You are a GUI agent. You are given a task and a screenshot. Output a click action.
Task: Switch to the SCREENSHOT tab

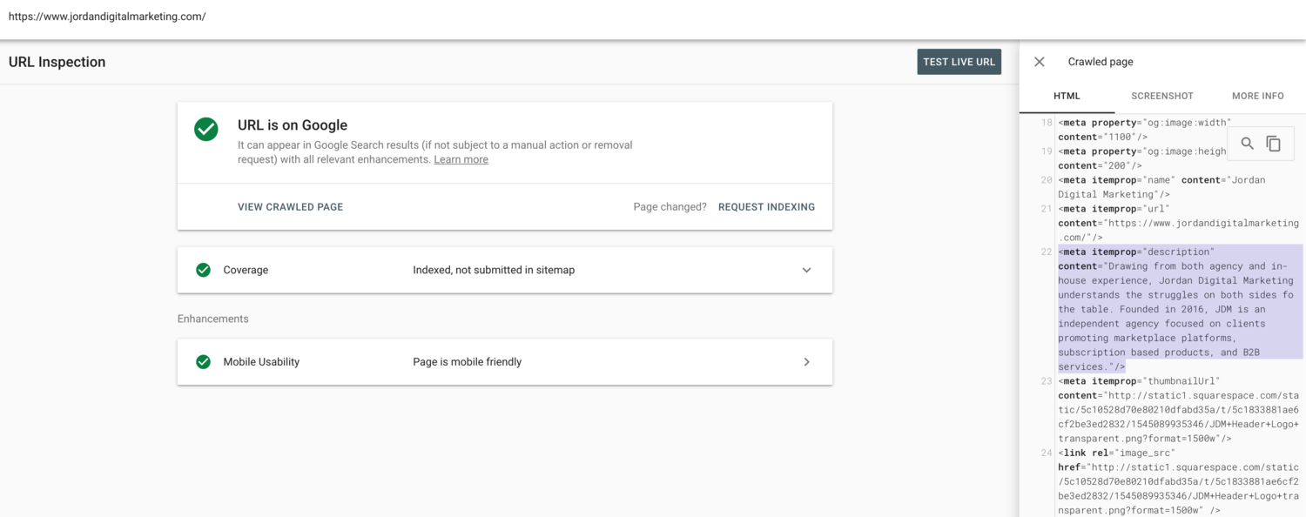[1161, 96]
